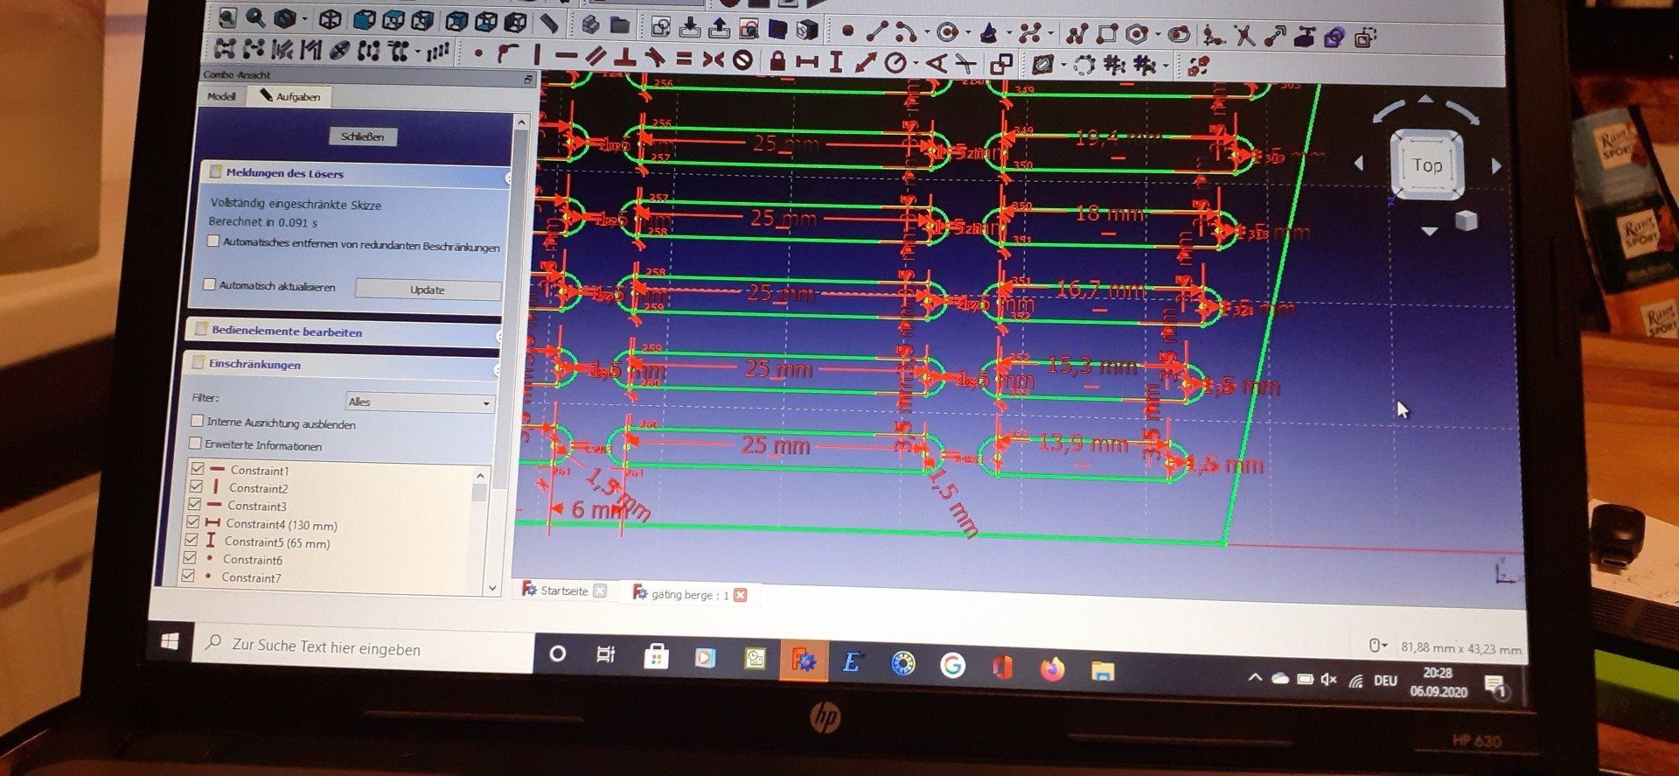This screenshot has width=1679, height=776.
Task: Apply the perpendicular constraint
Action: 624,57
